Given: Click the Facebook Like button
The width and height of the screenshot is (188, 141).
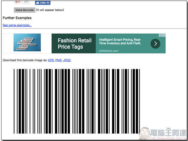Looking at the screenshot, I should coord(43,3).
